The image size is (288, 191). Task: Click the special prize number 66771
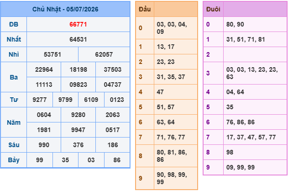[78, 24]
